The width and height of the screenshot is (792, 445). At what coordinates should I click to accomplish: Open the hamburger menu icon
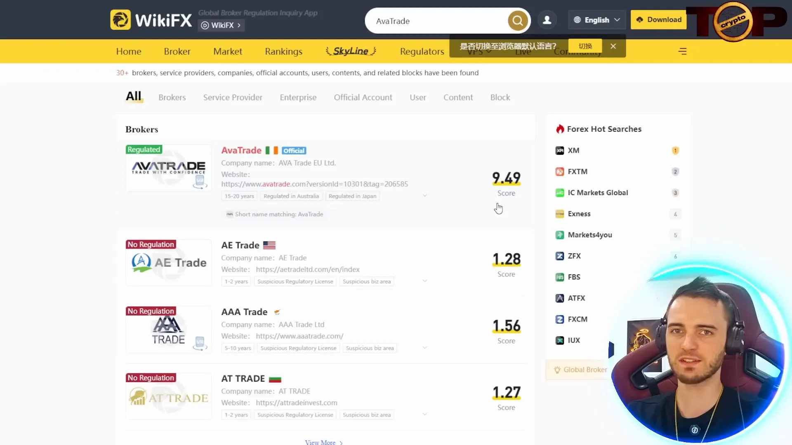683,51
